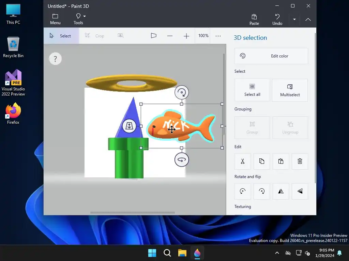Select the green pipe object
Image resolution: width=349 pixels, height=261 pixels.
(128, 158)
